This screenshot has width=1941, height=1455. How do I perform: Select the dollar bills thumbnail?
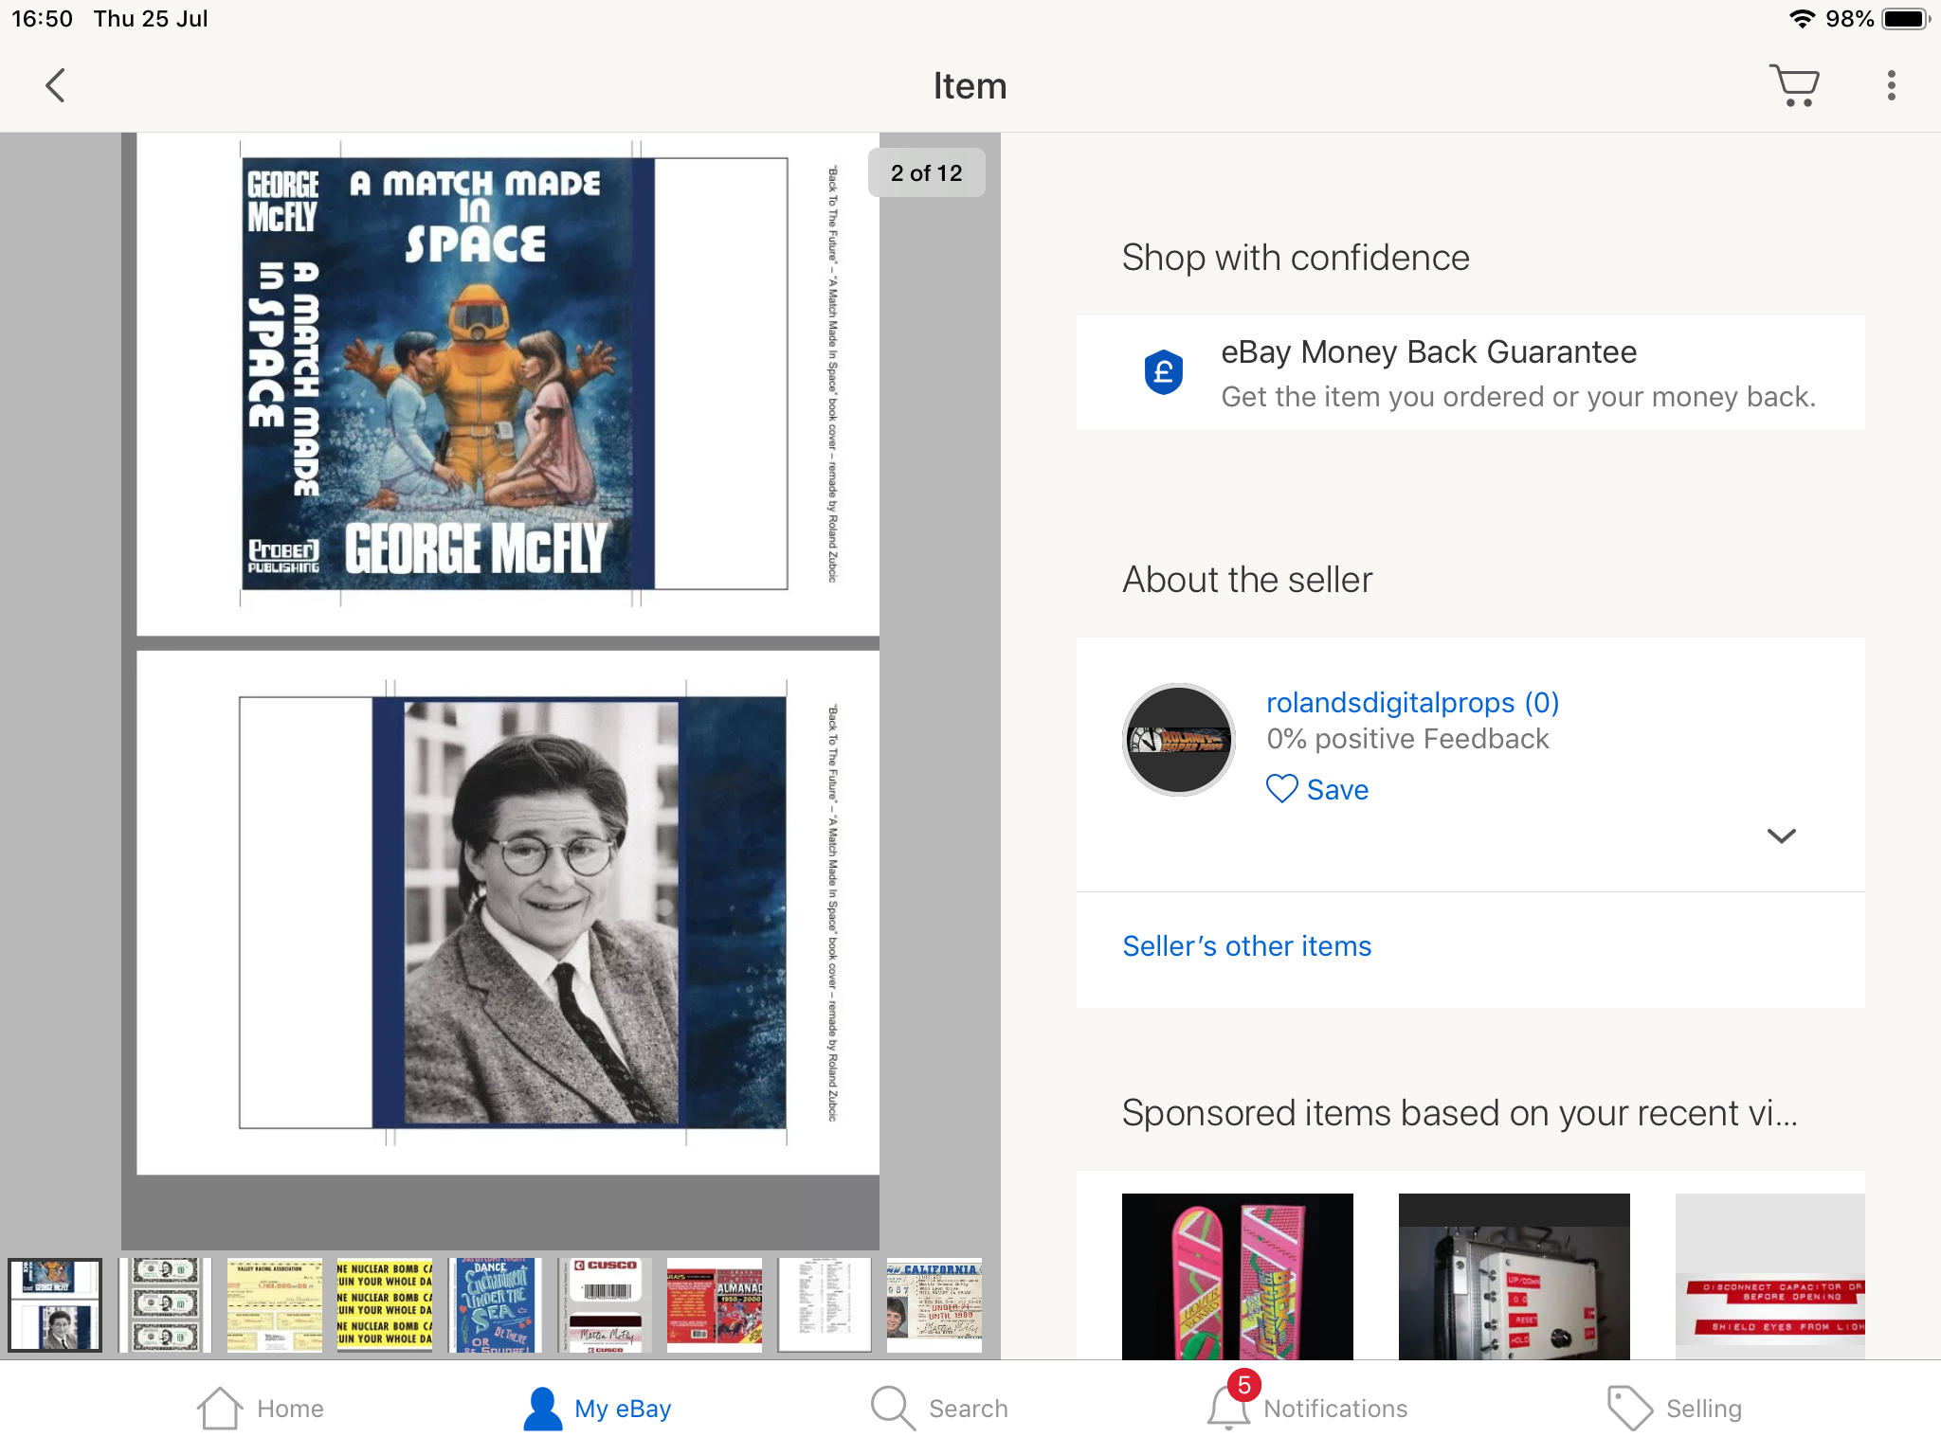pos(165,1304)
